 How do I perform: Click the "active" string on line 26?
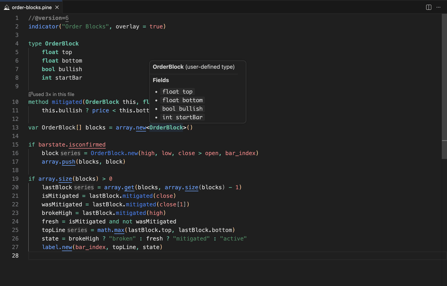coord(233,239)
